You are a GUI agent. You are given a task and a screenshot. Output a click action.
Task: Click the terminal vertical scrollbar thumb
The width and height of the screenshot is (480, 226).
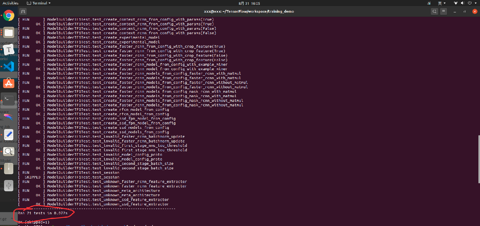[x=478, y=159]
